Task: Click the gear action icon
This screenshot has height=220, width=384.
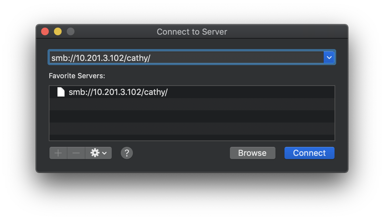Action: click(x=95, y=153)
